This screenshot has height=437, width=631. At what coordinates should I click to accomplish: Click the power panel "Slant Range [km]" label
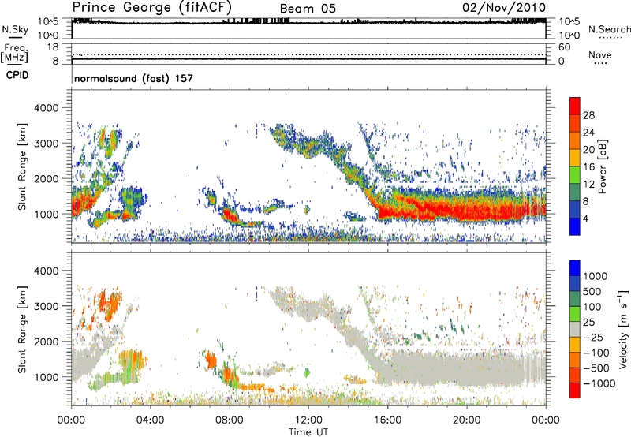pos(22,167)
